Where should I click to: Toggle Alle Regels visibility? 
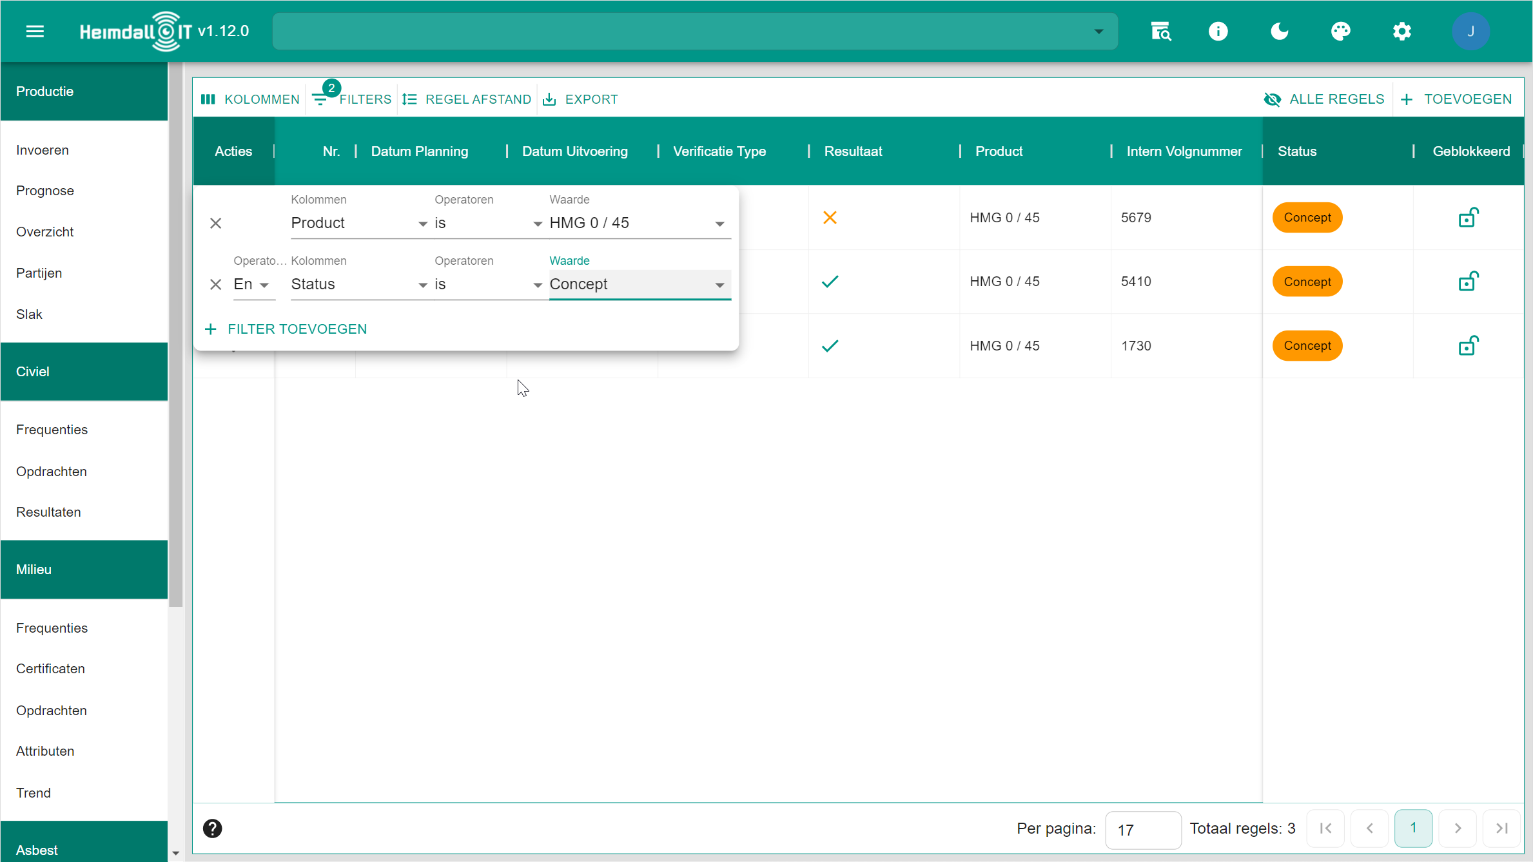click(x=1324, y=99)
